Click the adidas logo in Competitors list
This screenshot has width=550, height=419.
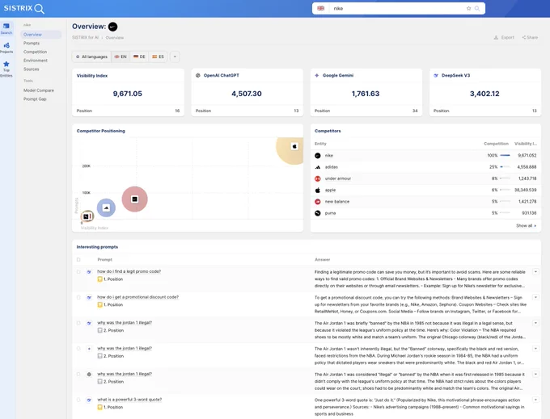[x=317, y=167]
